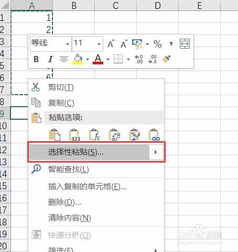The height and width of the screenshot is (252, 238).
Task: Paste values only (123) icon
Action: (74, 134)
